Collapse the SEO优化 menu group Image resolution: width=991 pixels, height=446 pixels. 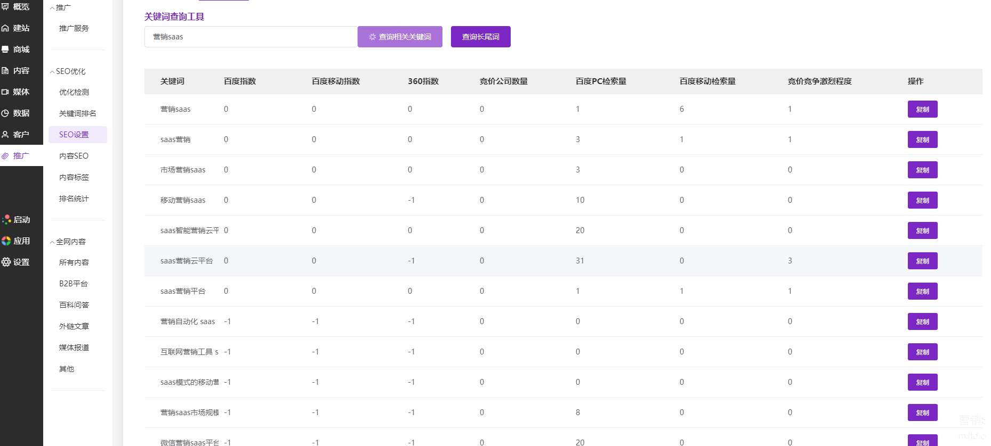pos(52,72)
